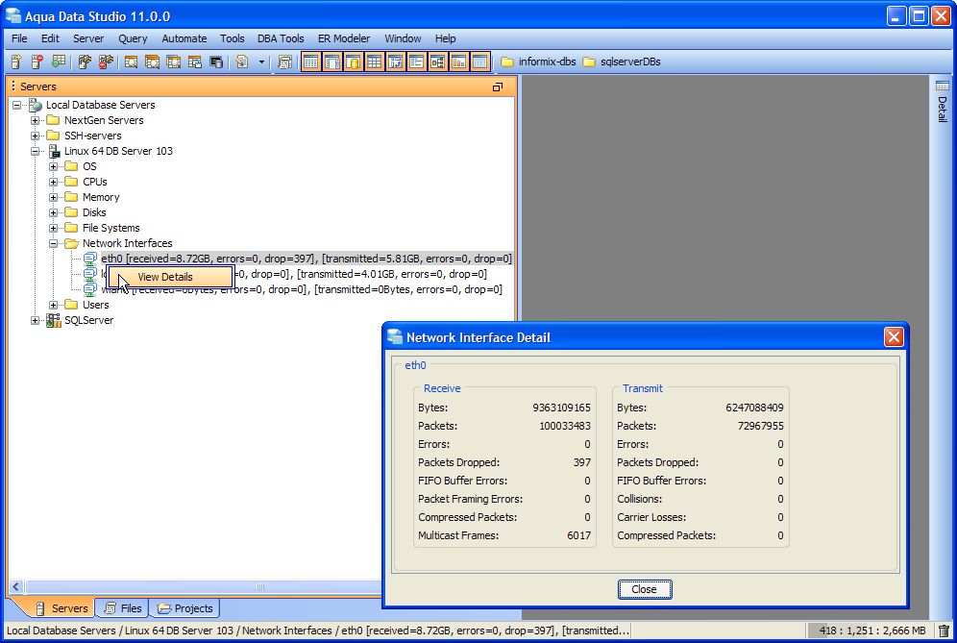Click the trash garbage-collect icon in status bar
Viewport: 957px width, 643px height.
click(x=944, y=631)
